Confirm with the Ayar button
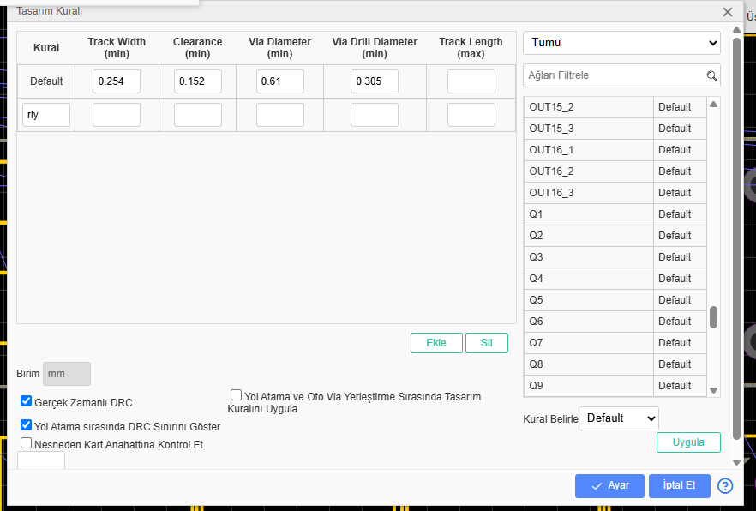756x511 pixels. coord(609,486)
